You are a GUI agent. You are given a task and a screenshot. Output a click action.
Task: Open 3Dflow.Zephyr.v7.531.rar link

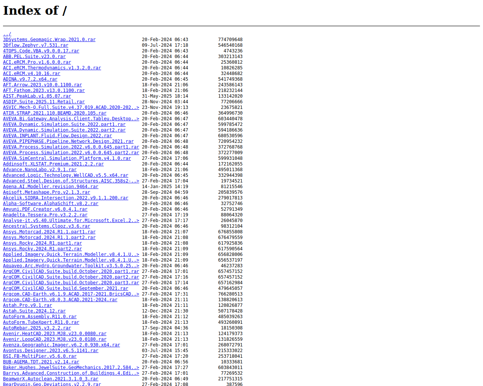click(35, 45)
